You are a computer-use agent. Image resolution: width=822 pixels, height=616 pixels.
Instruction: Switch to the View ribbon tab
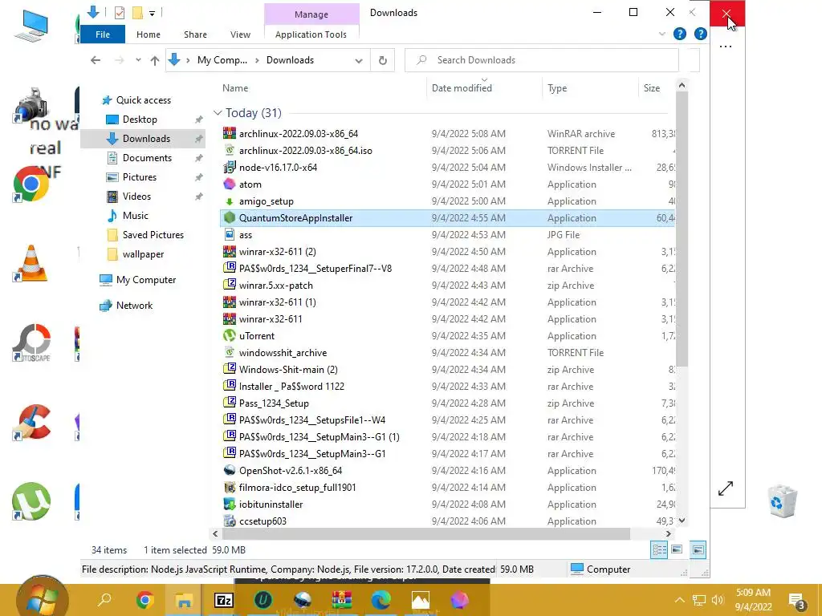240,34
